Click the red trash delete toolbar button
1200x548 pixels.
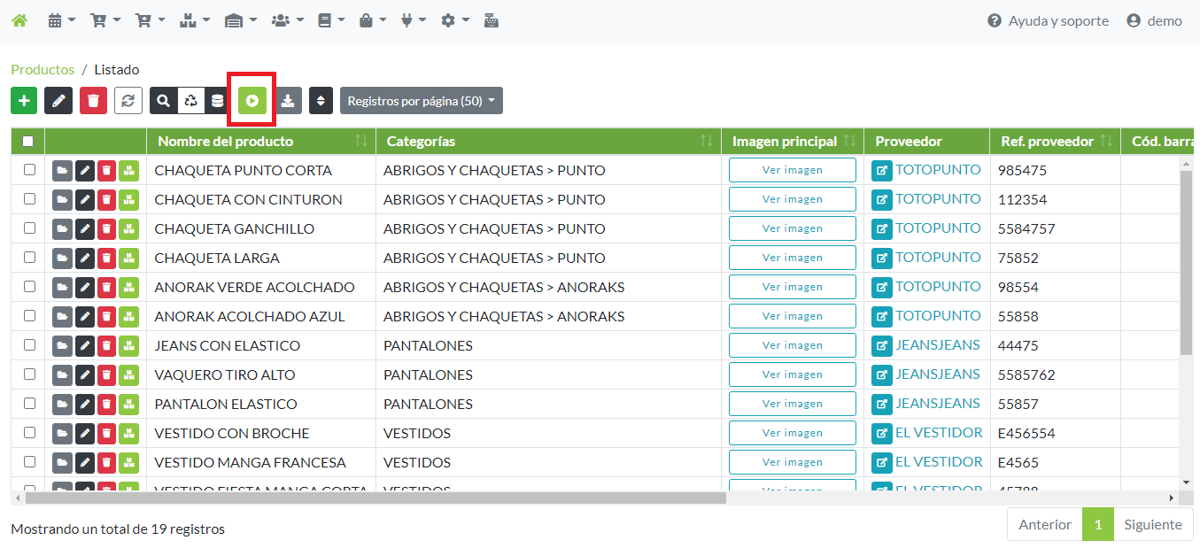tap(93, 101)
